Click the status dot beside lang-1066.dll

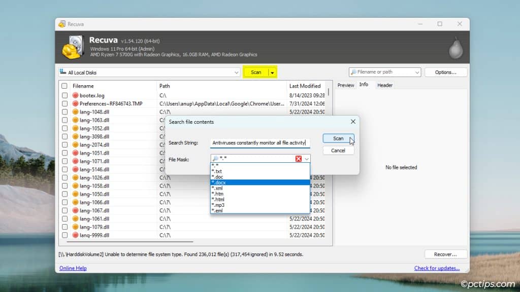[x=75, y=202]
